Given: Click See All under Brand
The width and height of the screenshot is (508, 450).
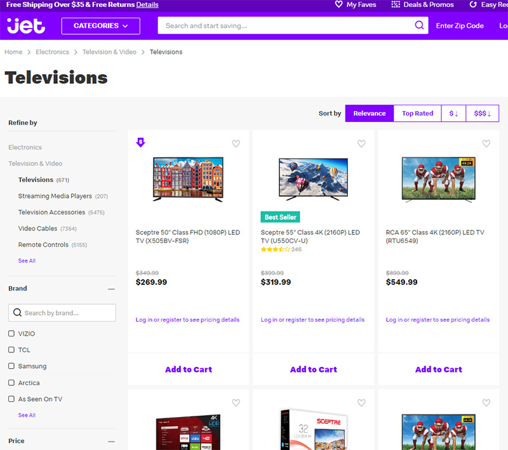Looking at the screenshot, I should tap(27, 415).
